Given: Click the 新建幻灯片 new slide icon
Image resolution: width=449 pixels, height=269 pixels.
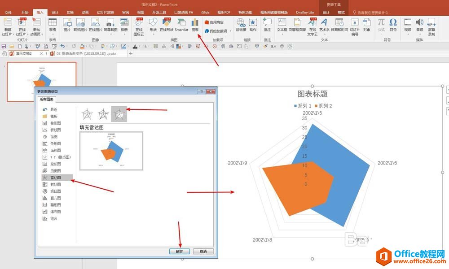Looking at the screenshot, I should [x=8, y=22].
